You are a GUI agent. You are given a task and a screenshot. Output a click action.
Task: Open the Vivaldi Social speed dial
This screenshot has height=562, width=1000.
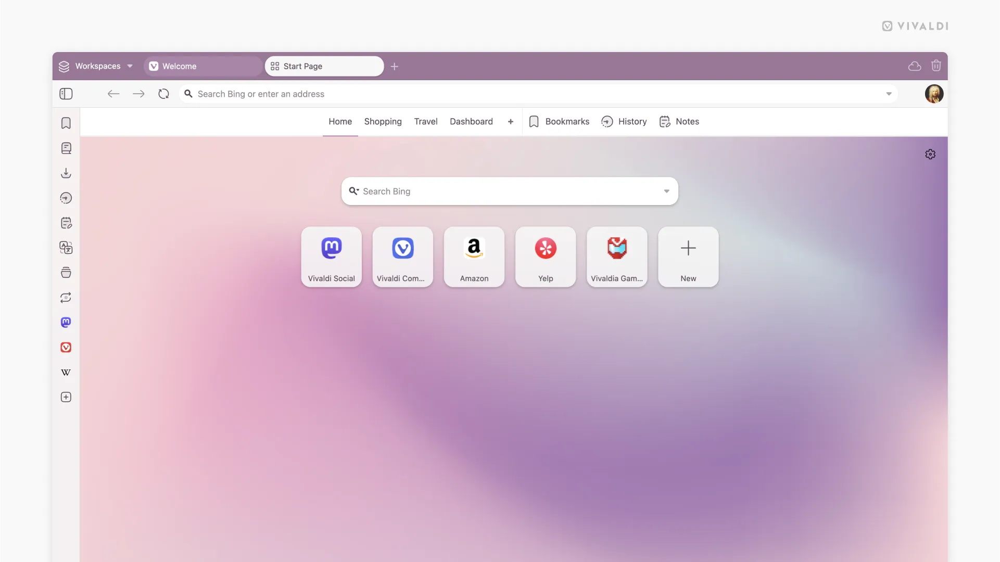point(331,257)
